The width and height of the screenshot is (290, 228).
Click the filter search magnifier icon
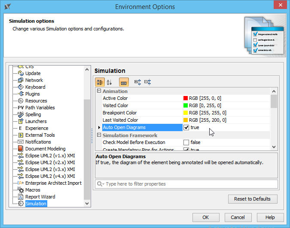[100, 184]
